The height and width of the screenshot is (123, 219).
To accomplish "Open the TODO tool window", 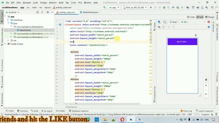I will coord(10,111).
